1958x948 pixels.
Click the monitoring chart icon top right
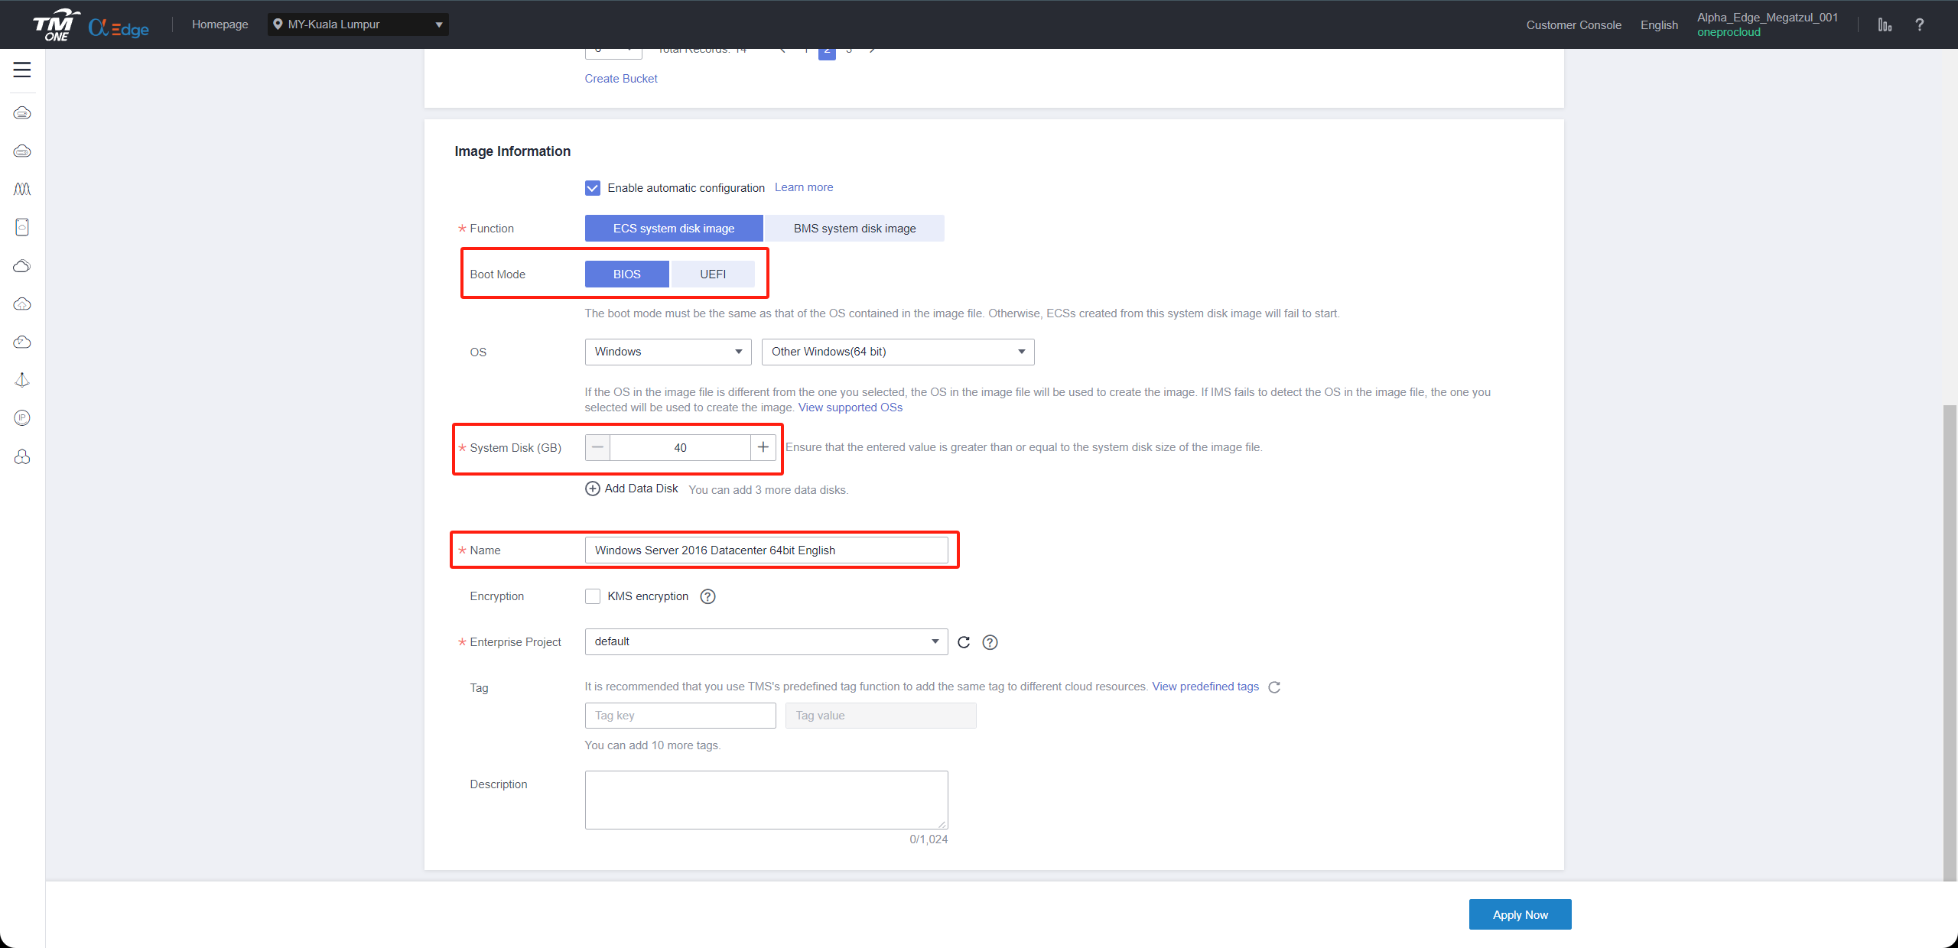1885,25
